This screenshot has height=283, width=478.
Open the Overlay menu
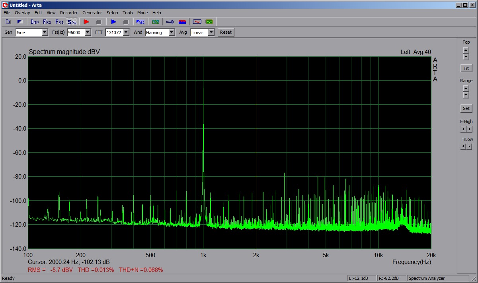(x=22, y=13)
